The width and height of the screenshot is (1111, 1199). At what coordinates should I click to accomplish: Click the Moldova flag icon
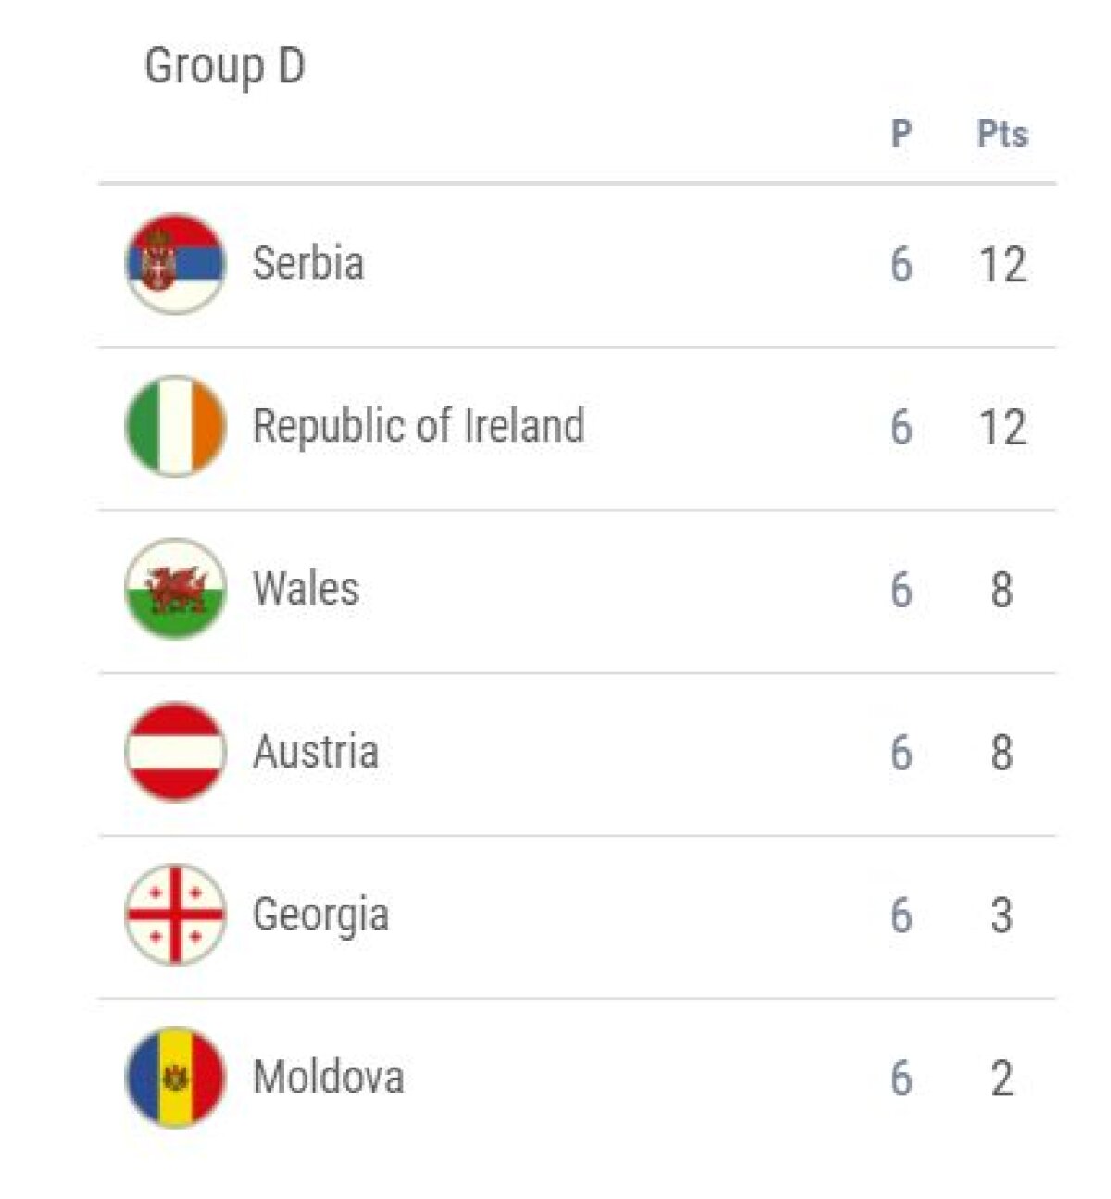[x=175, y=1078]
